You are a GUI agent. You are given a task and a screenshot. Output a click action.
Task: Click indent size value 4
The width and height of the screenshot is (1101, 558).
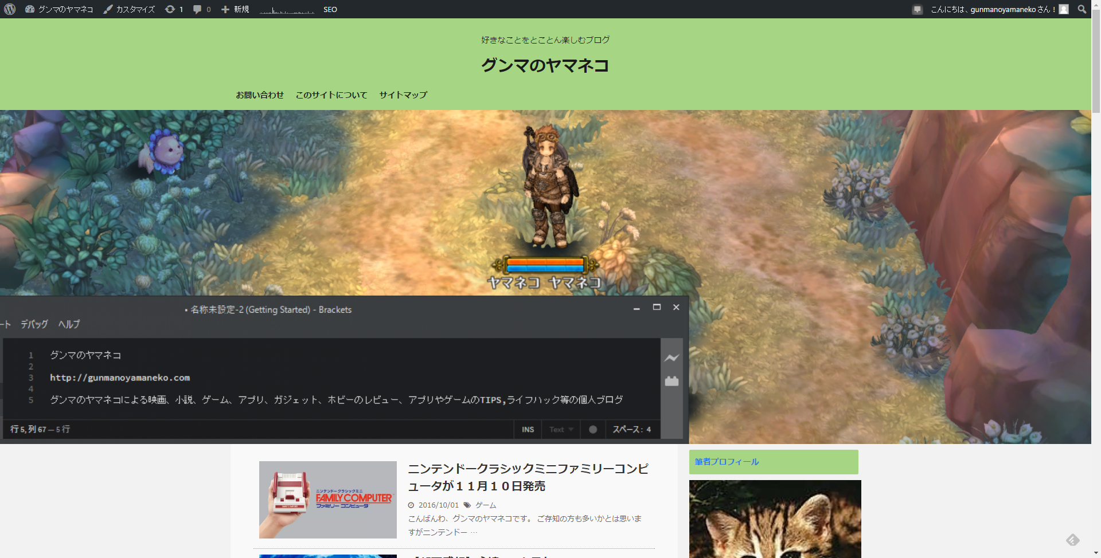(649, 430)
